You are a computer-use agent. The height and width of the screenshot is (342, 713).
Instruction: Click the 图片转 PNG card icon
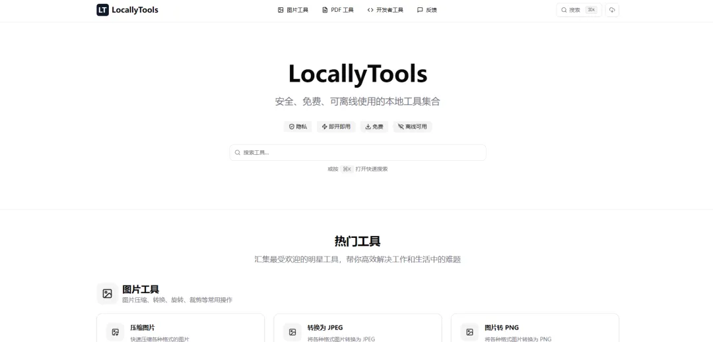coord(470,332)
